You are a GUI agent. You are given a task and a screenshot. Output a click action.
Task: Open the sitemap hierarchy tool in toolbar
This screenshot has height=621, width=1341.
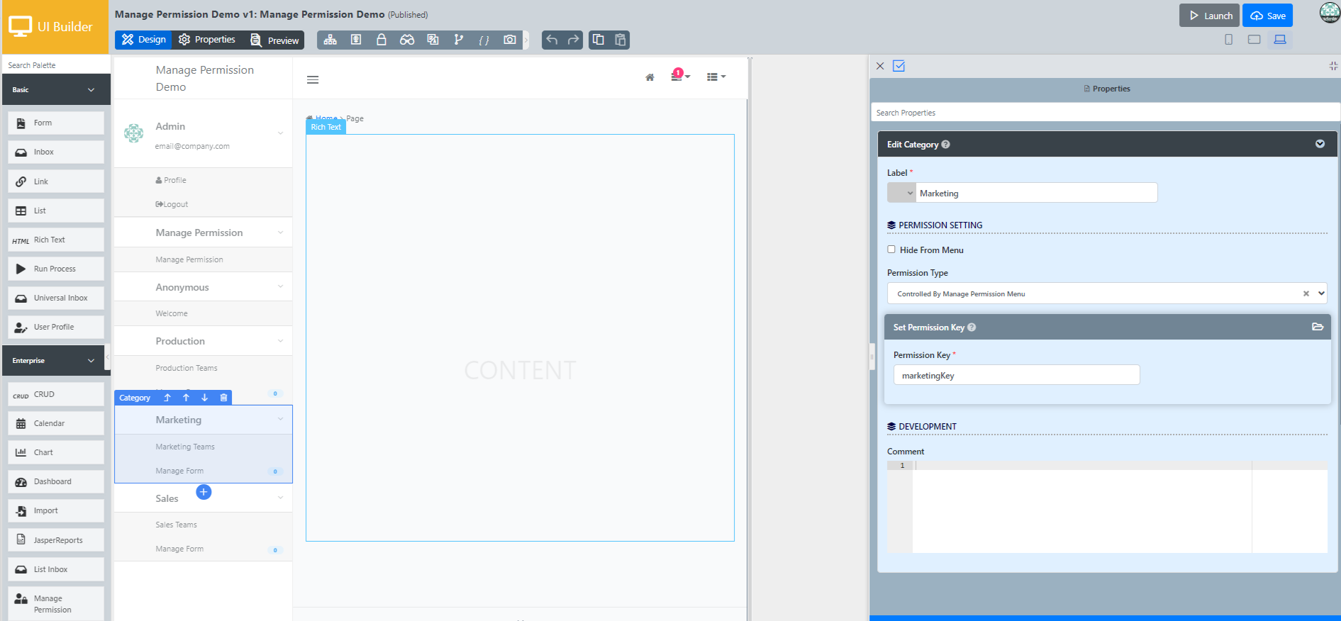(x=330, y=40)
